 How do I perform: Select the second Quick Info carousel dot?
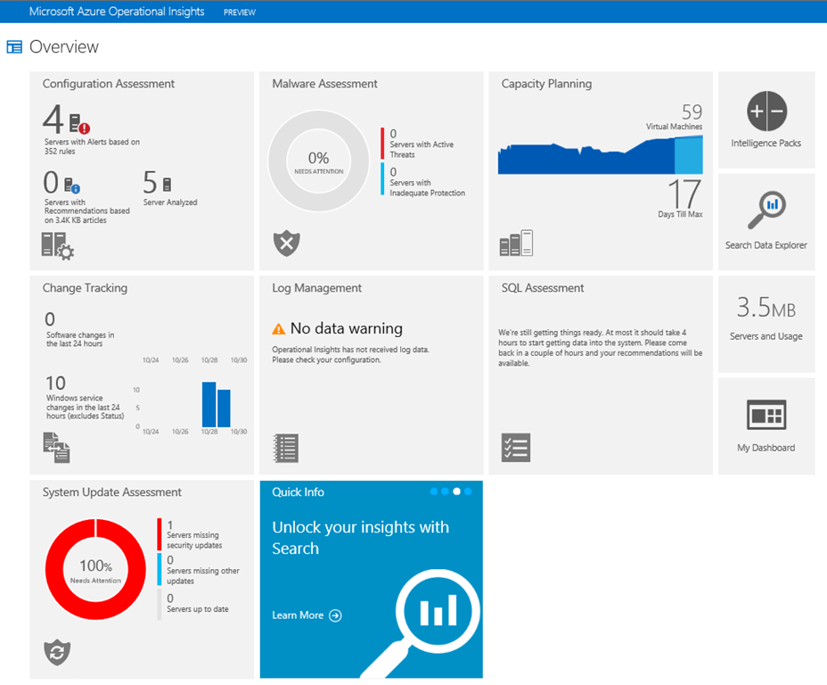[x=445, y=491]
